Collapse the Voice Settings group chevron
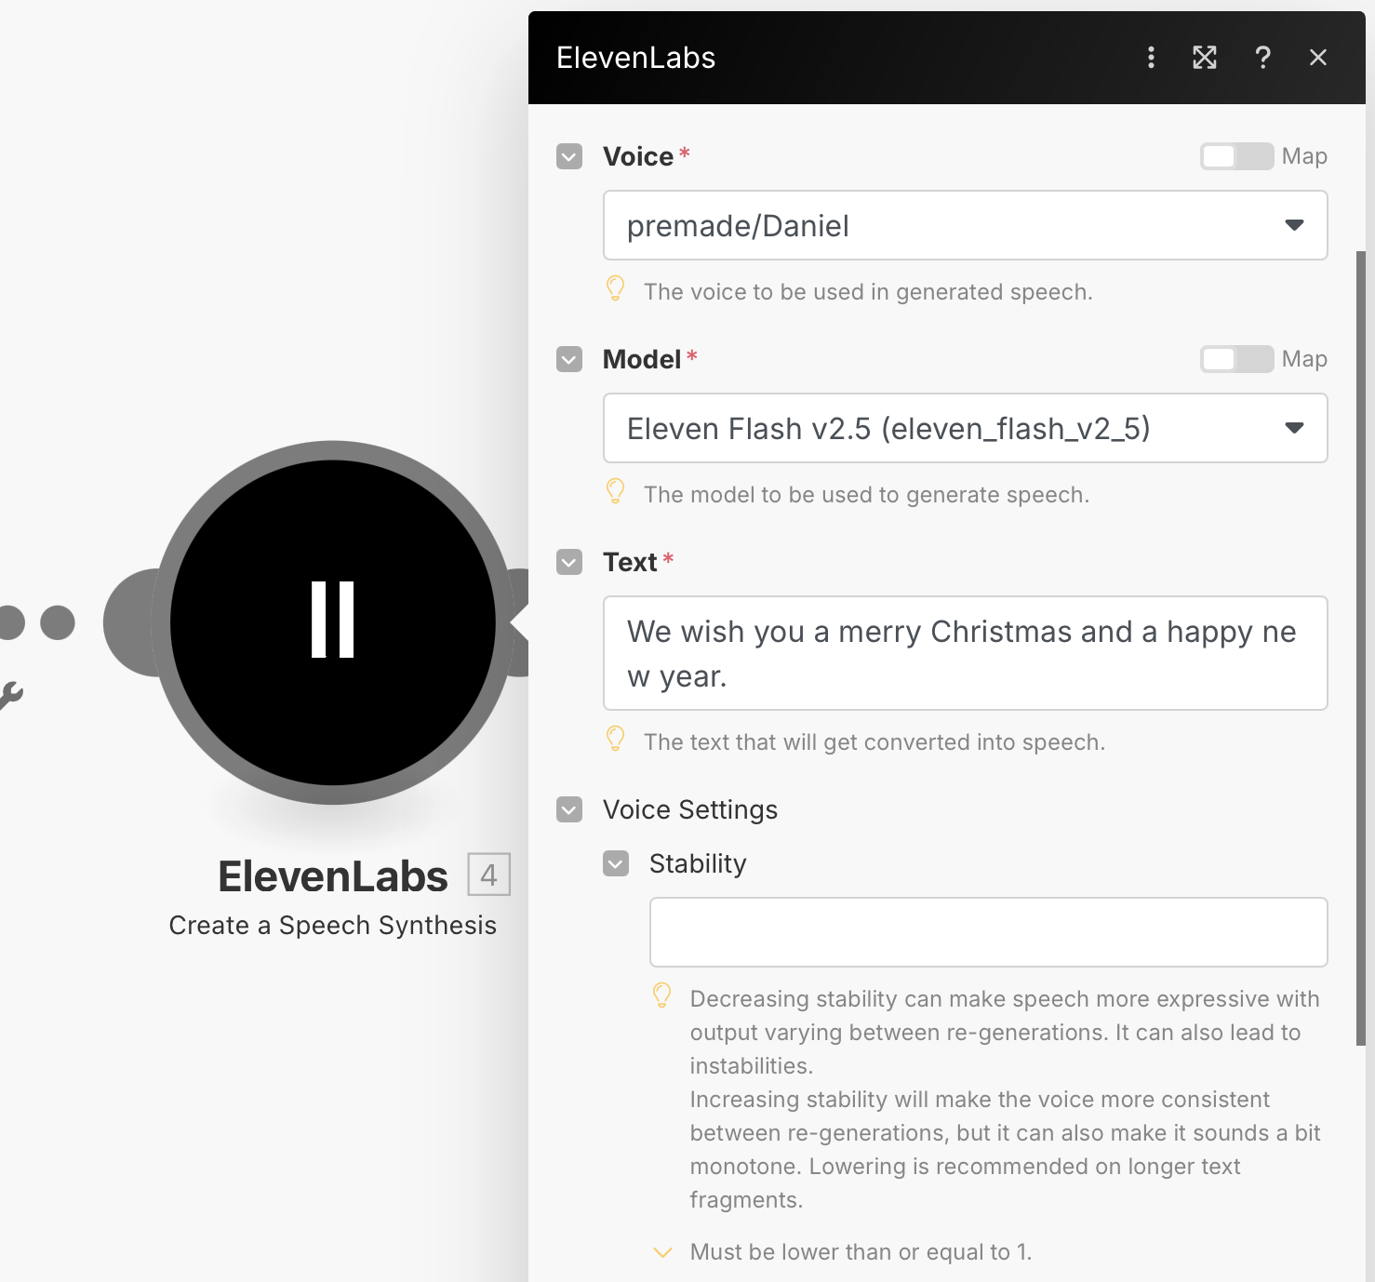 569,809
